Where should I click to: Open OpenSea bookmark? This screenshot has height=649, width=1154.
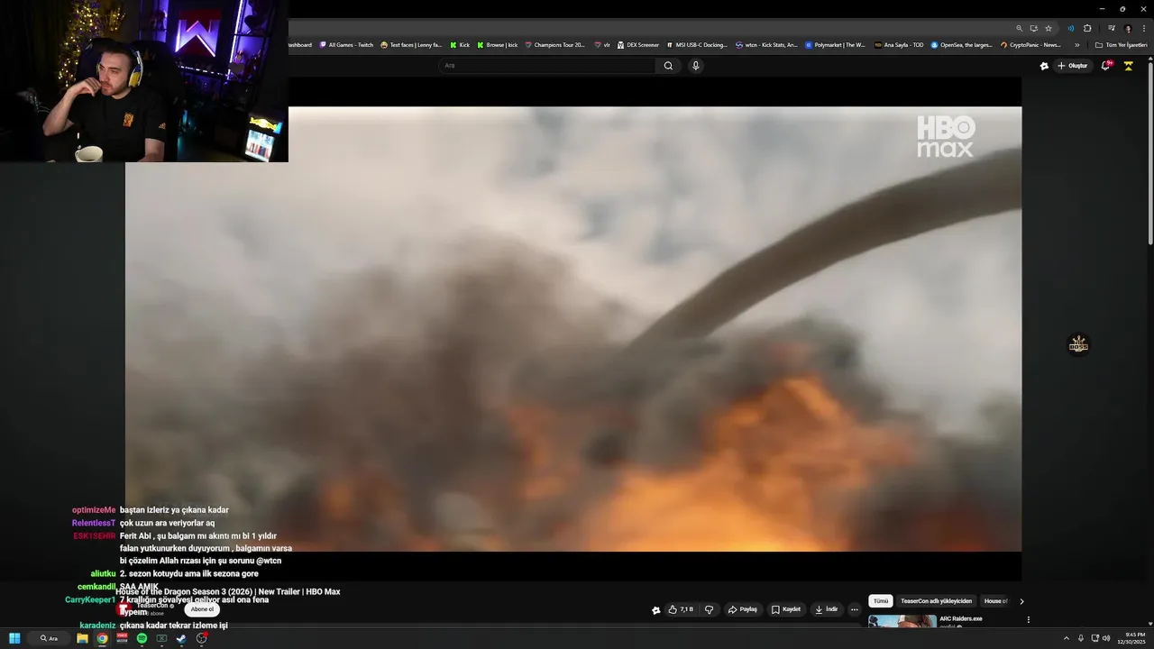point(961,45)
